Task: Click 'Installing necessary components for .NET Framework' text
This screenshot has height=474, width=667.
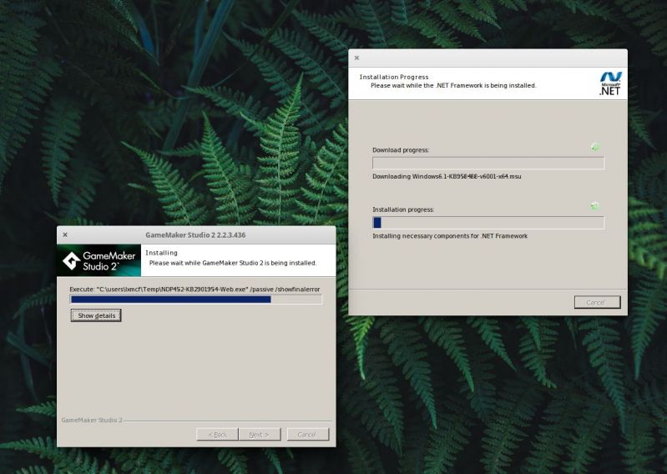Action: tap(450, 236)
